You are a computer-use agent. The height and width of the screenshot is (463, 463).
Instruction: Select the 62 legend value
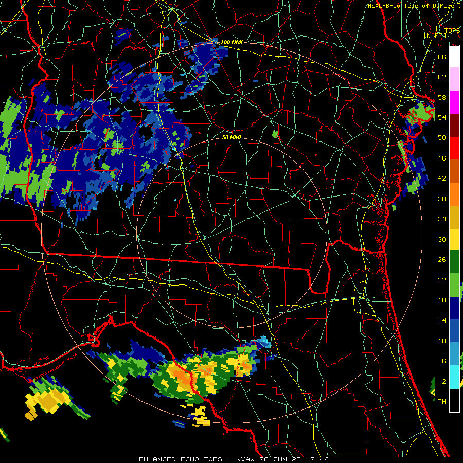442,77
